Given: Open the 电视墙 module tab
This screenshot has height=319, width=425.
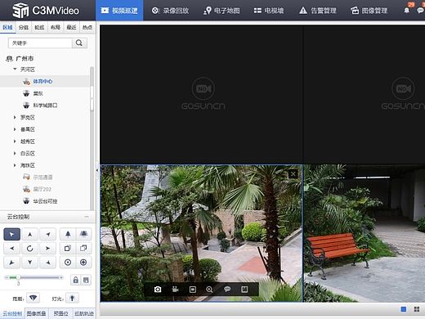Looking at the screenshot, I should (269, 11).
